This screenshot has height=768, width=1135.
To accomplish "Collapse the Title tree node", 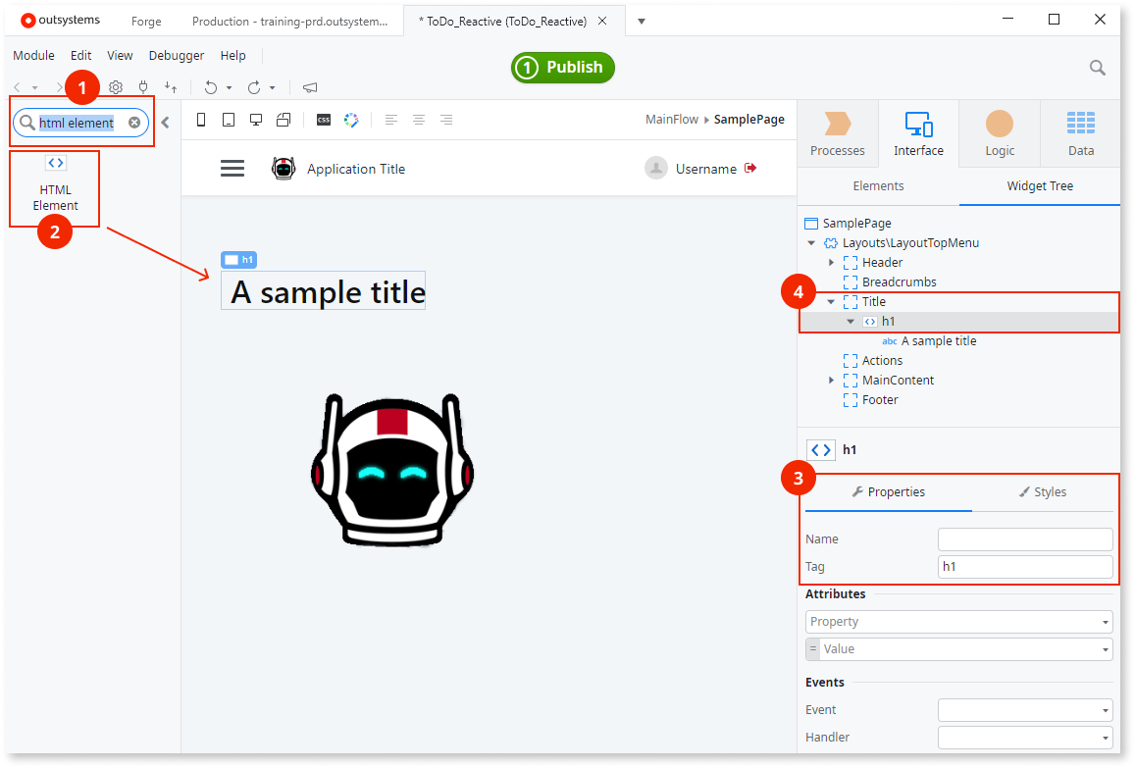I will pos(831,301).
